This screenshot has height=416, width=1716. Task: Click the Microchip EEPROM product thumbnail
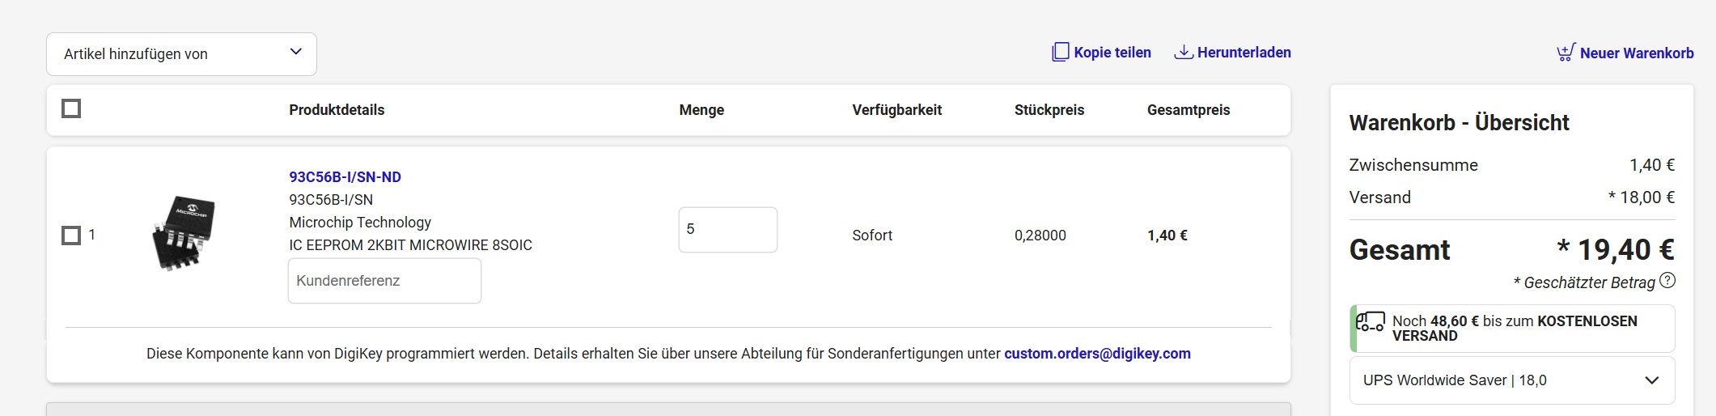coord(184,232)
